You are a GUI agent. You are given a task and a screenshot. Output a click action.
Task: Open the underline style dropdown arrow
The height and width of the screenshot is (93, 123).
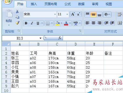point(42,23)
